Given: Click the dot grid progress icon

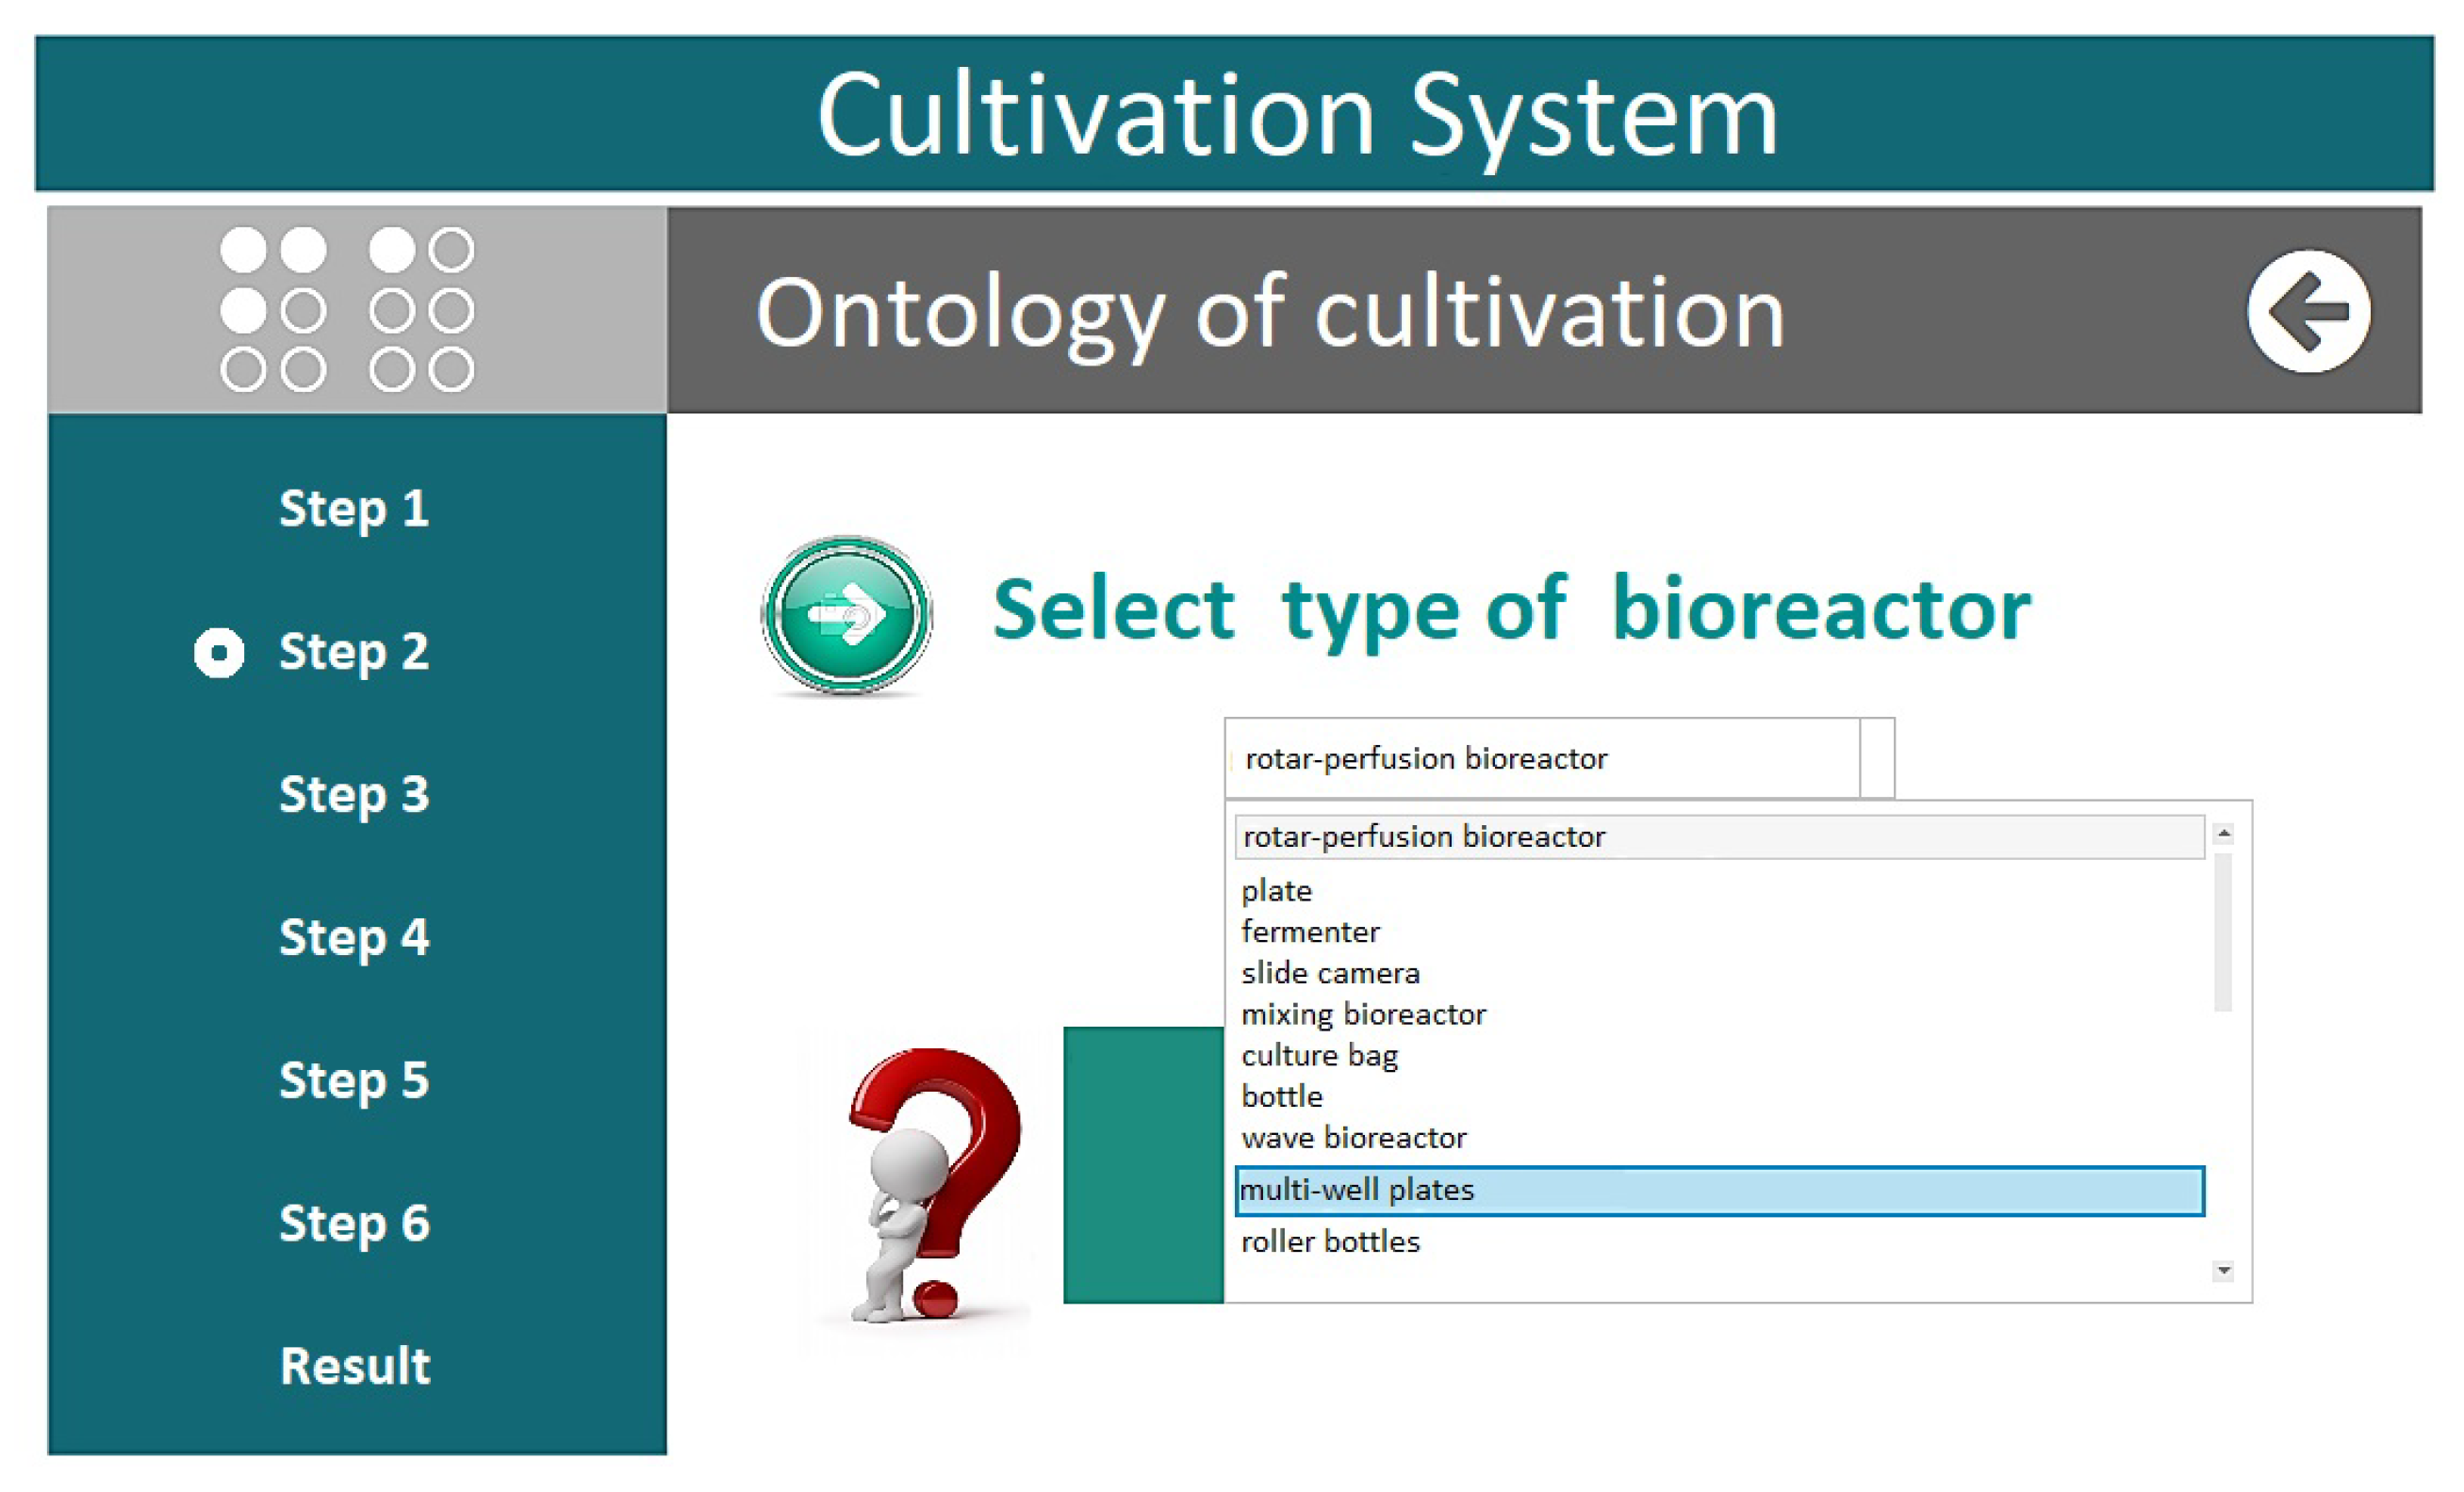Looking at the screenshot, I should coord(346,310).
